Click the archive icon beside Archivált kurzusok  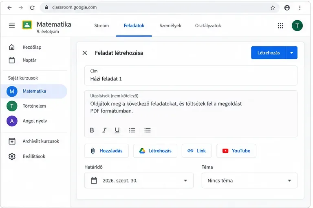pyautogui.click(x=12, y=141)
